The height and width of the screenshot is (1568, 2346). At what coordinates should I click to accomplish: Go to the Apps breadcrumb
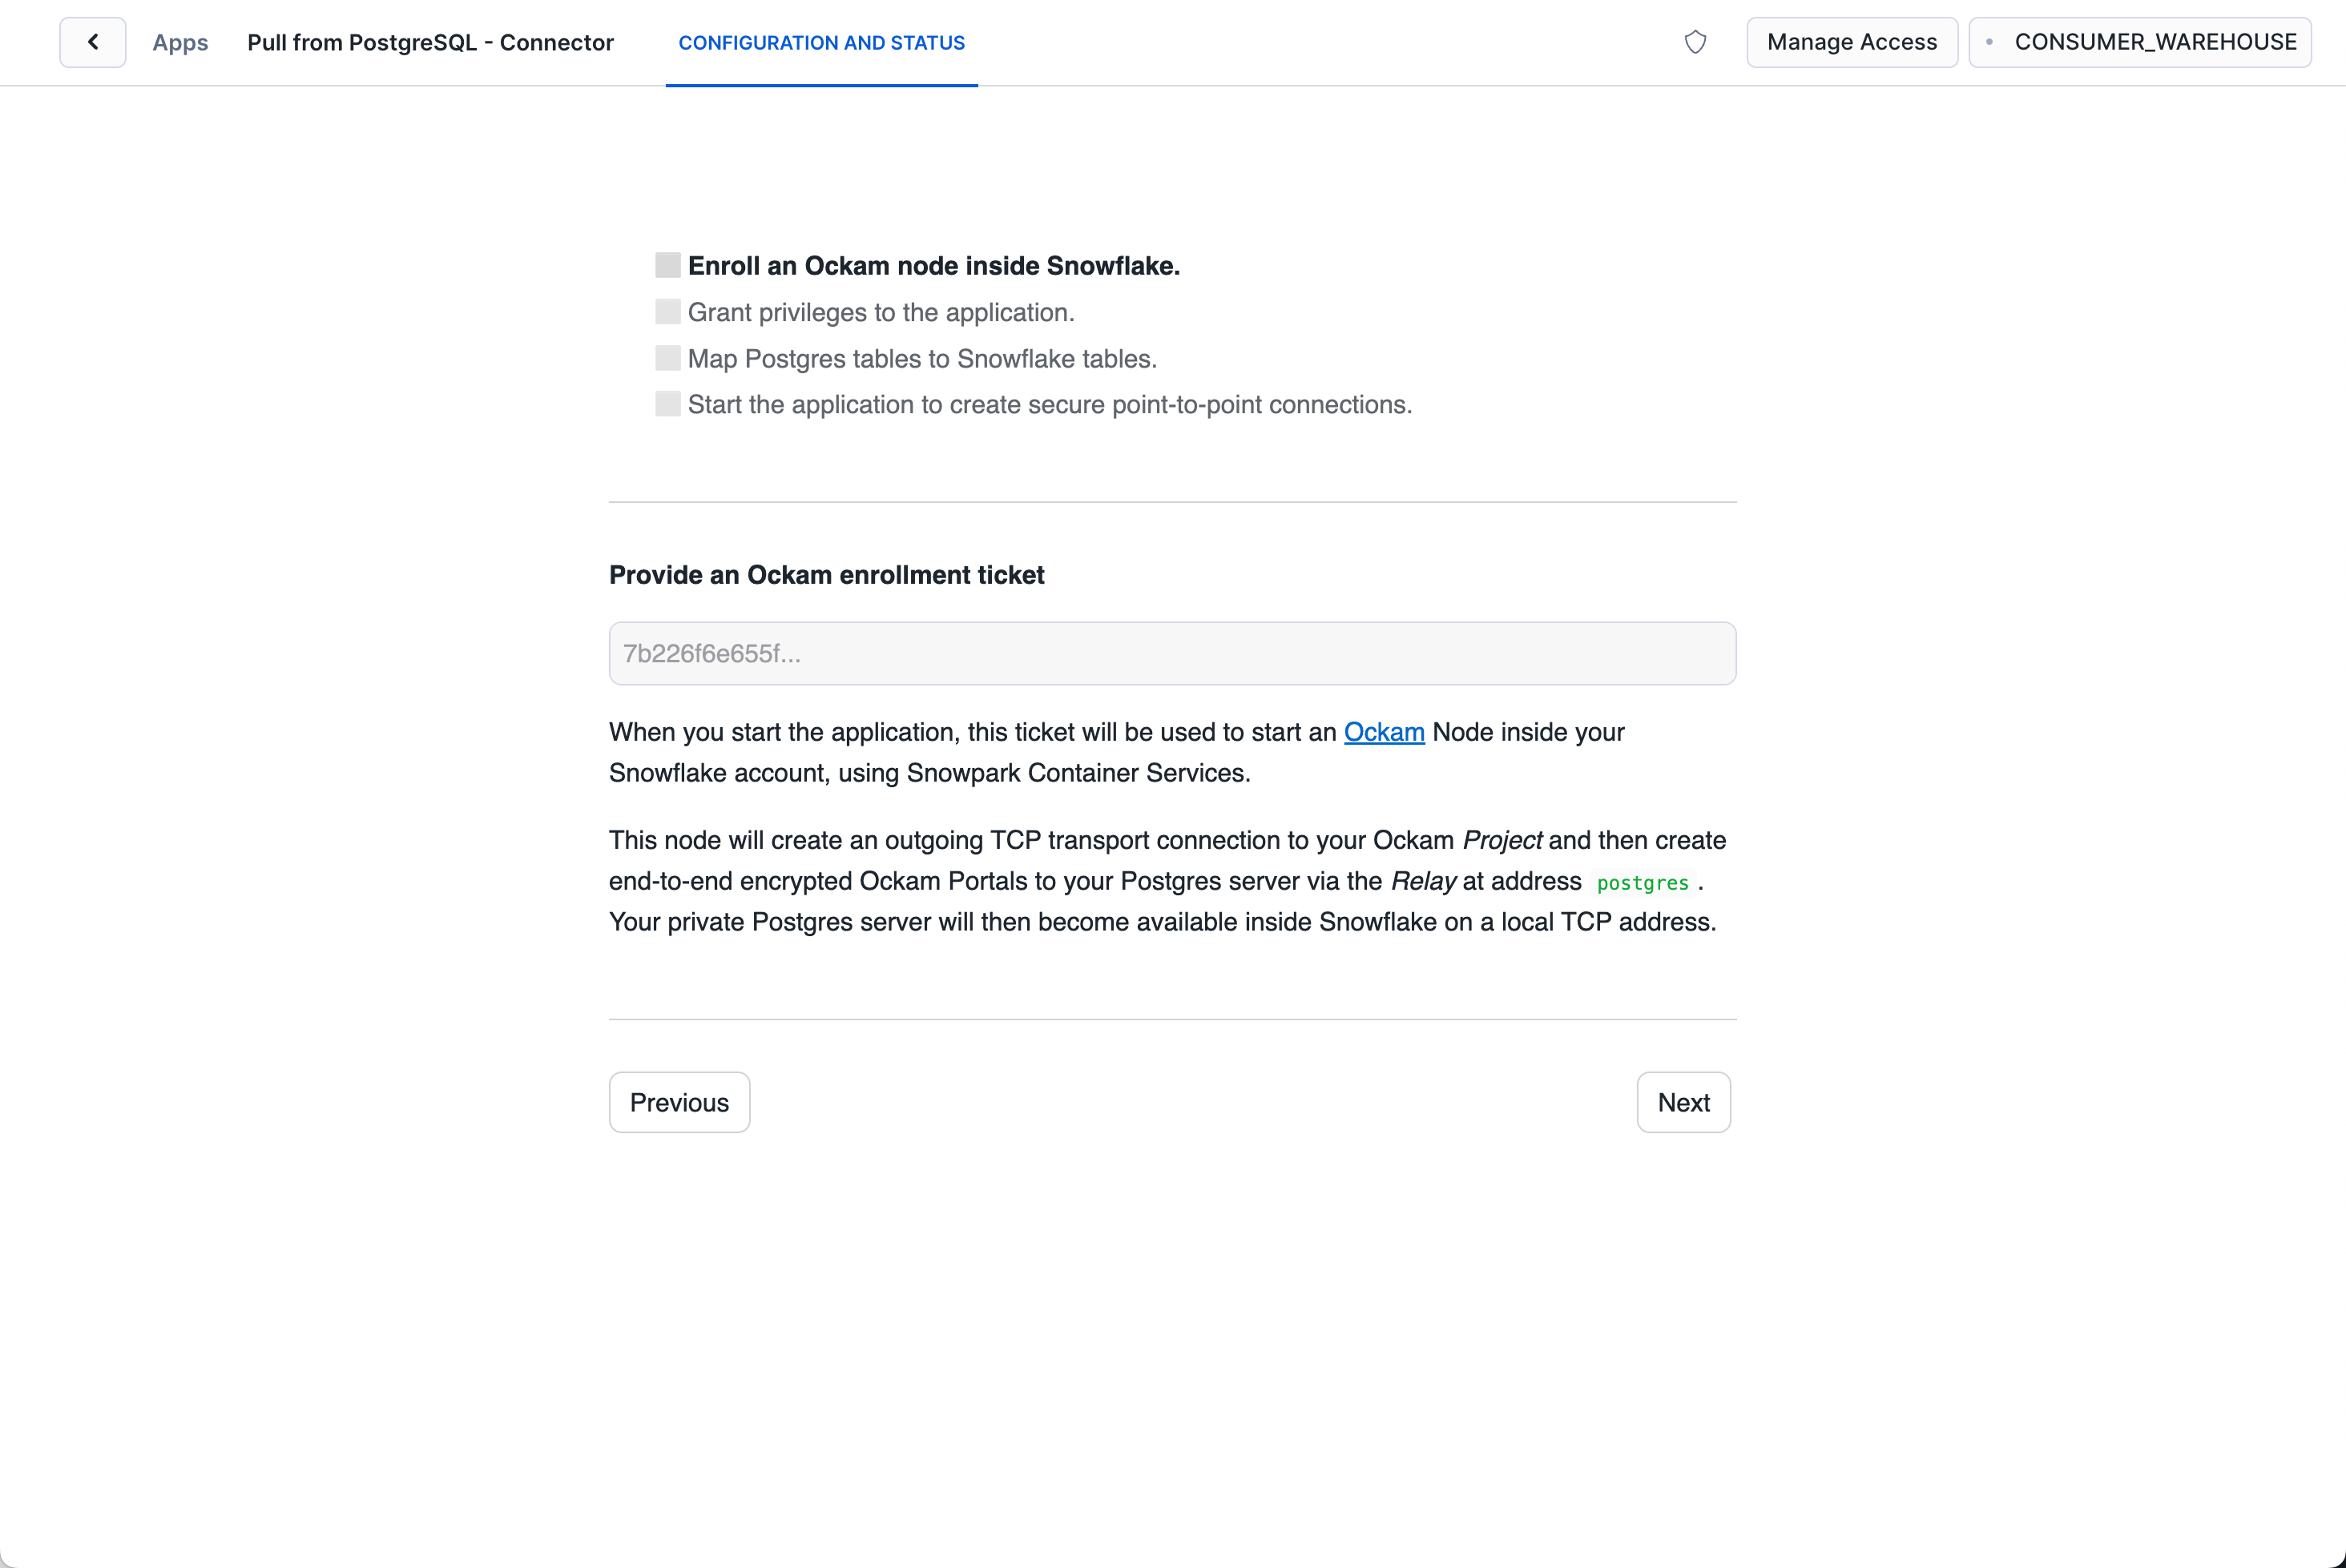180,42
